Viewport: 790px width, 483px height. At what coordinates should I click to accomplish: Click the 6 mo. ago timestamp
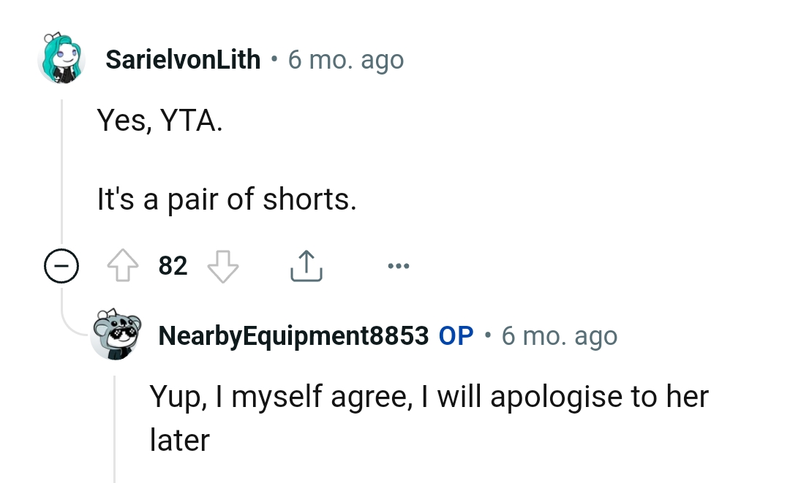(x=345, y=59)
